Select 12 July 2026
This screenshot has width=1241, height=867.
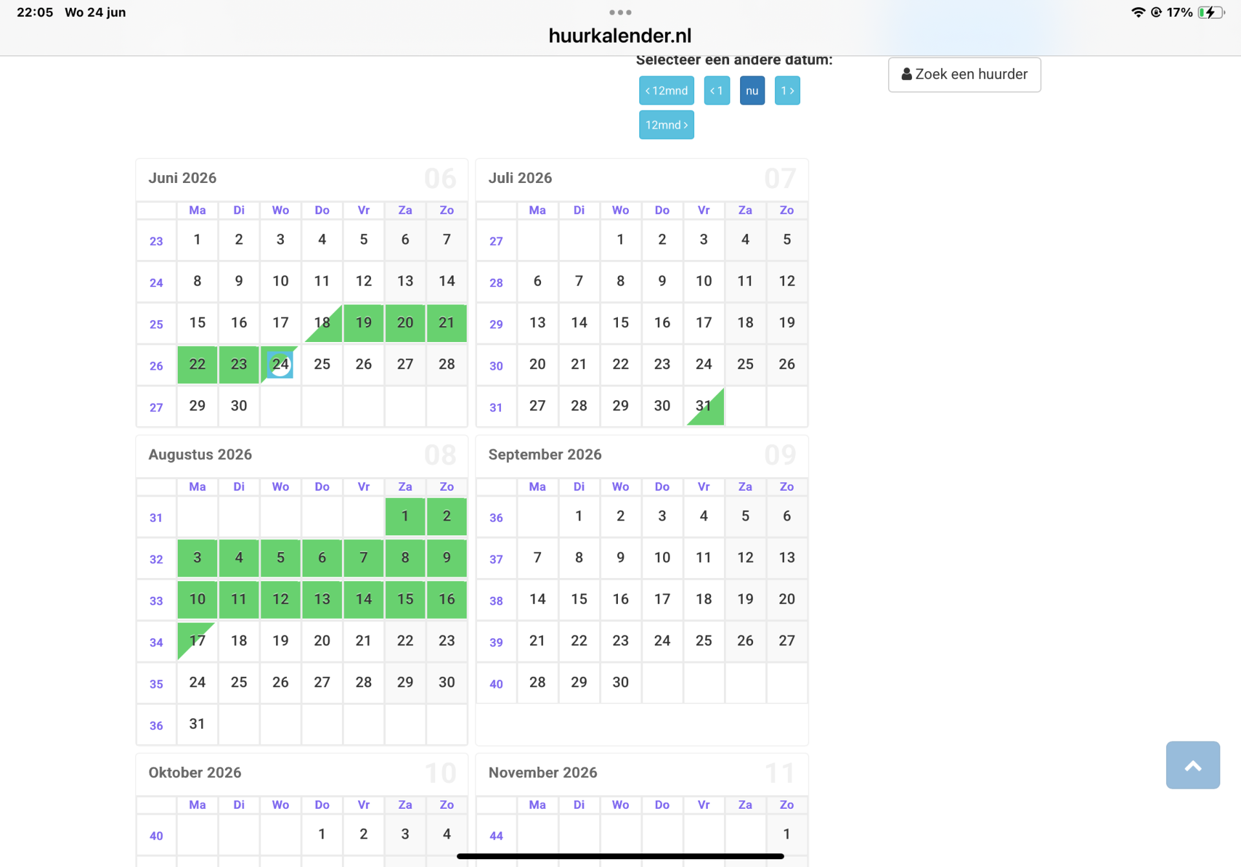tap(787, 281)
